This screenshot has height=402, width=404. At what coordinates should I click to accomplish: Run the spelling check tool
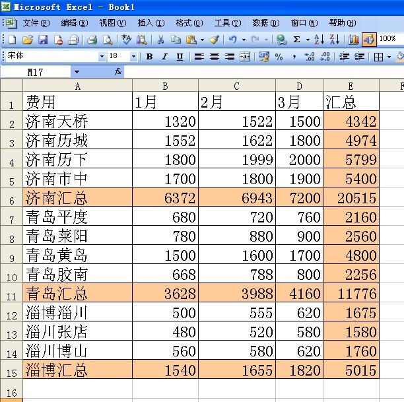(x=126, y=40)
